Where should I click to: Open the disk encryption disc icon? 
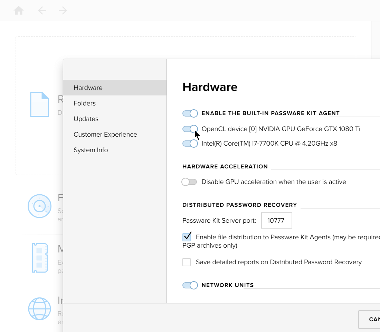39,206
